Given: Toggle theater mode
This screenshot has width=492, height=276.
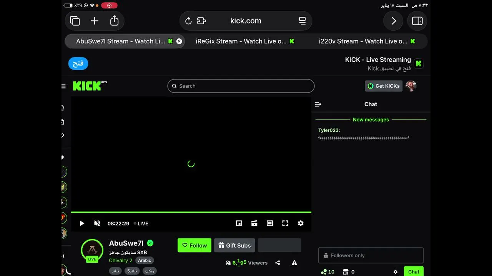Looking at the screenshot, I should click(x=270, y=223).
